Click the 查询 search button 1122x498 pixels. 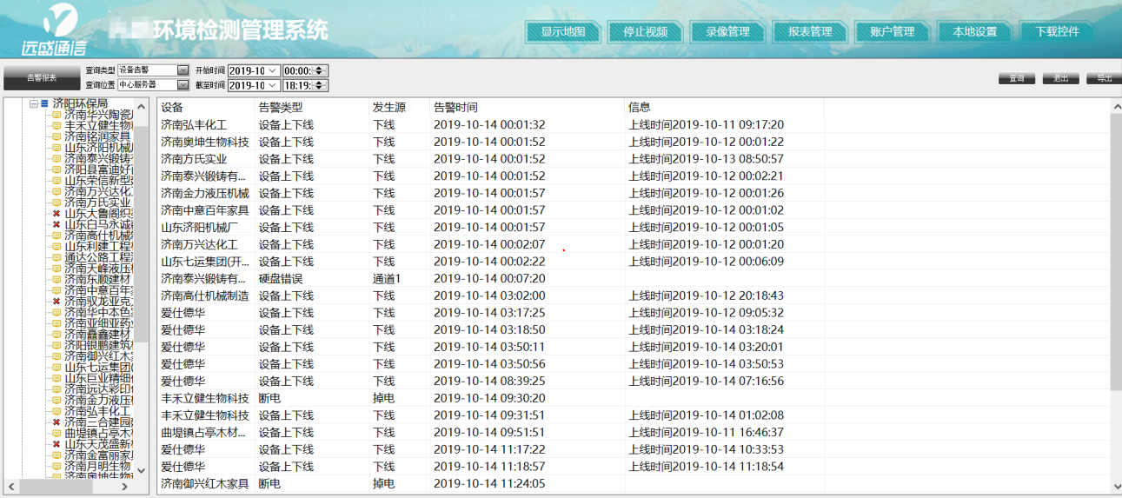click(x=1016, y=78)
